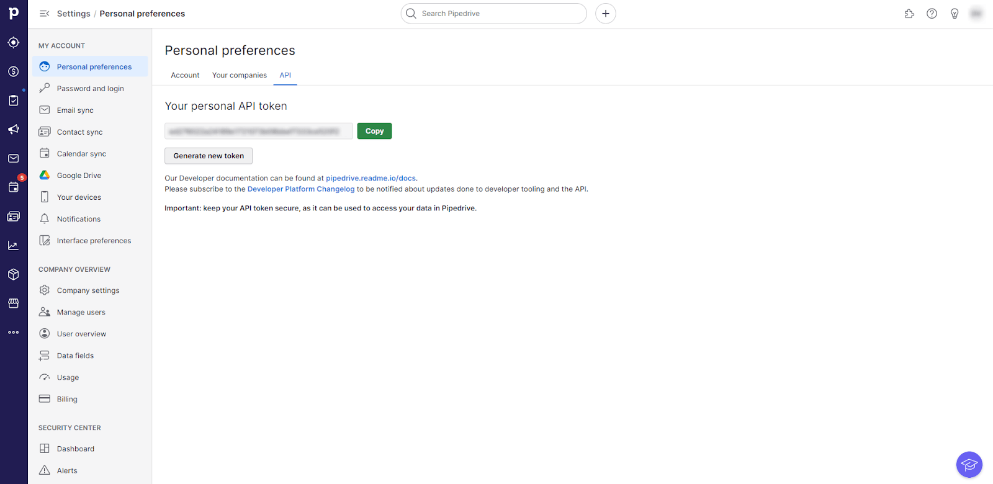Open Products box icon
Image resolution: width=993 pixels, height=484 pixels.
14,274
